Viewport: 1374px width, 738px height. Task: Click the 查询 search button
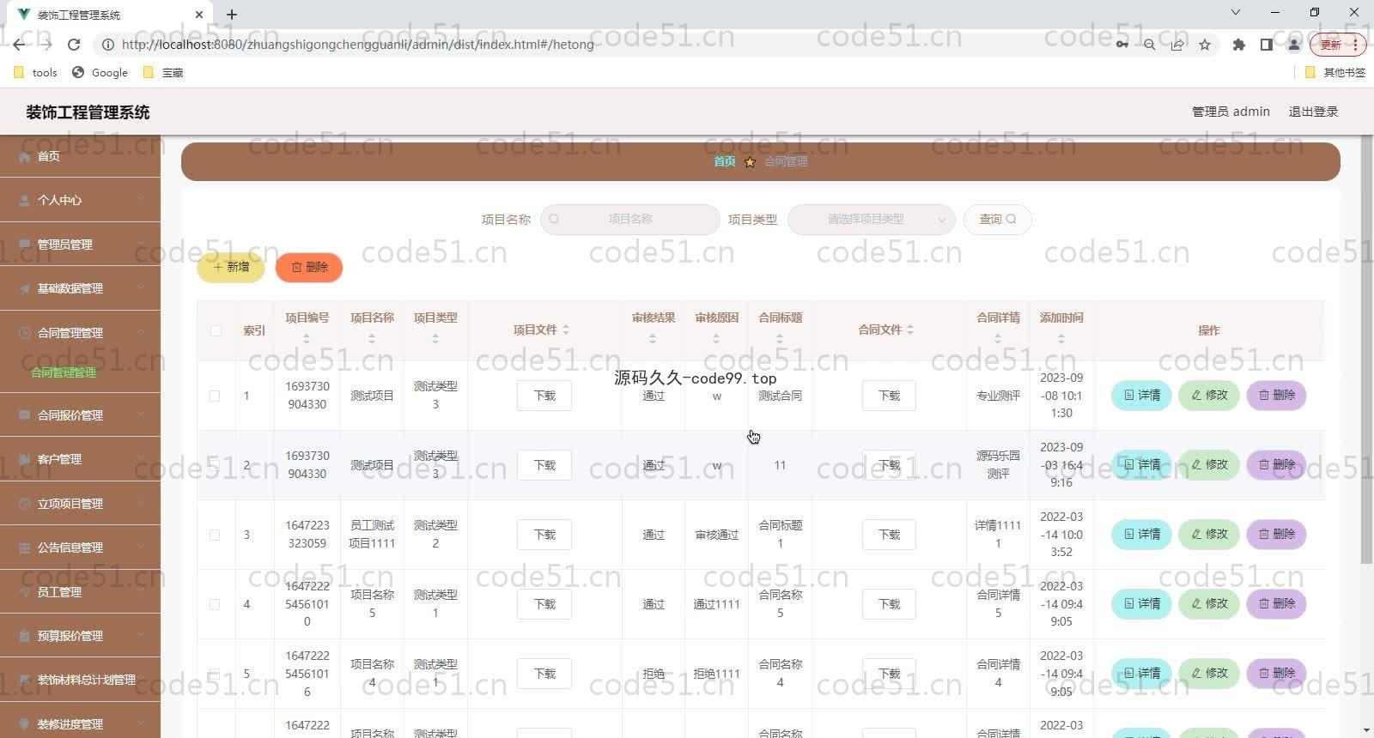point(998,220)
